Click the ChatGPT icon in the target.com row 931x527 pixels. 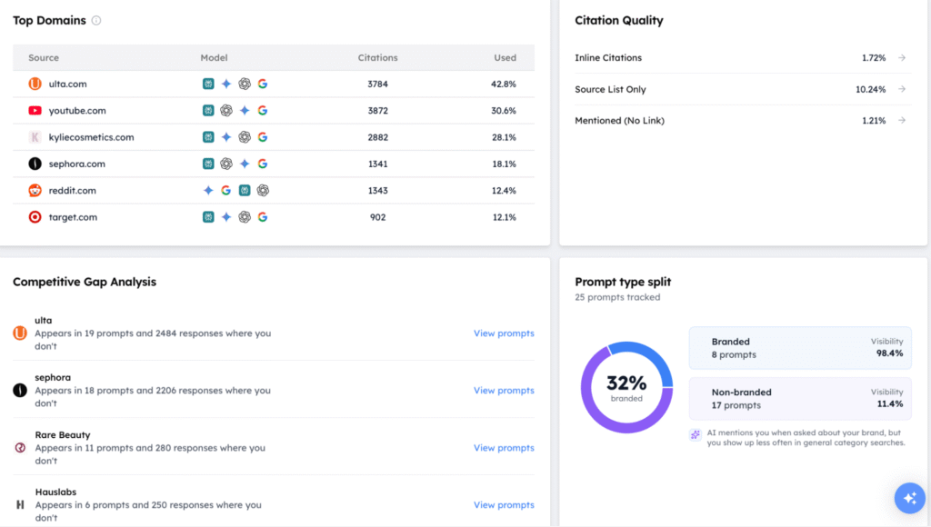[x=245, y=217]
